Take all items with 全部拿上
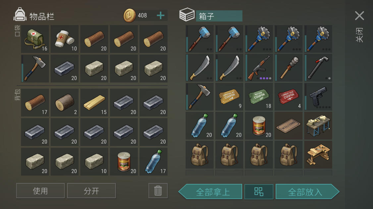The image size is (373, 209). pyautogui.click(x=211, y=192)
